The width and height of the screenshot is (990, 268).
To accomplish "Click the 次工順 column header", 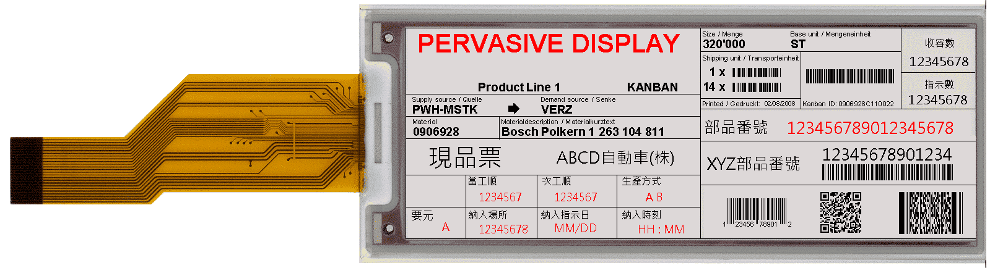I will point(556,181).
